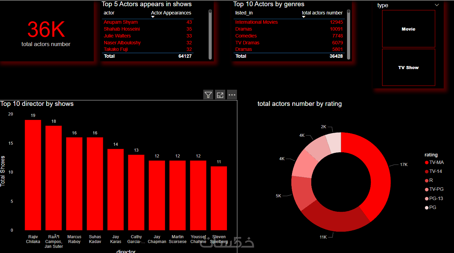Select the PG legend entry
The width and height of the screenshot is (454, 253).
pyautogui.click(x=431, y=207)
